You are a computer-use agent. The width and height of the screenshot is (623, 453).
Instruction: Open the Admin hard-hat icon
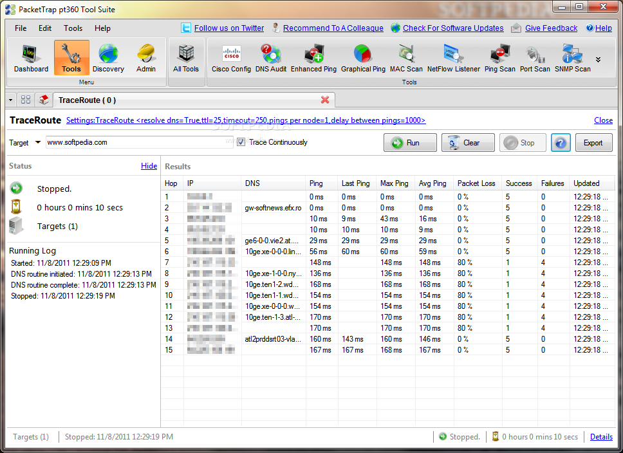click(146, 59)
